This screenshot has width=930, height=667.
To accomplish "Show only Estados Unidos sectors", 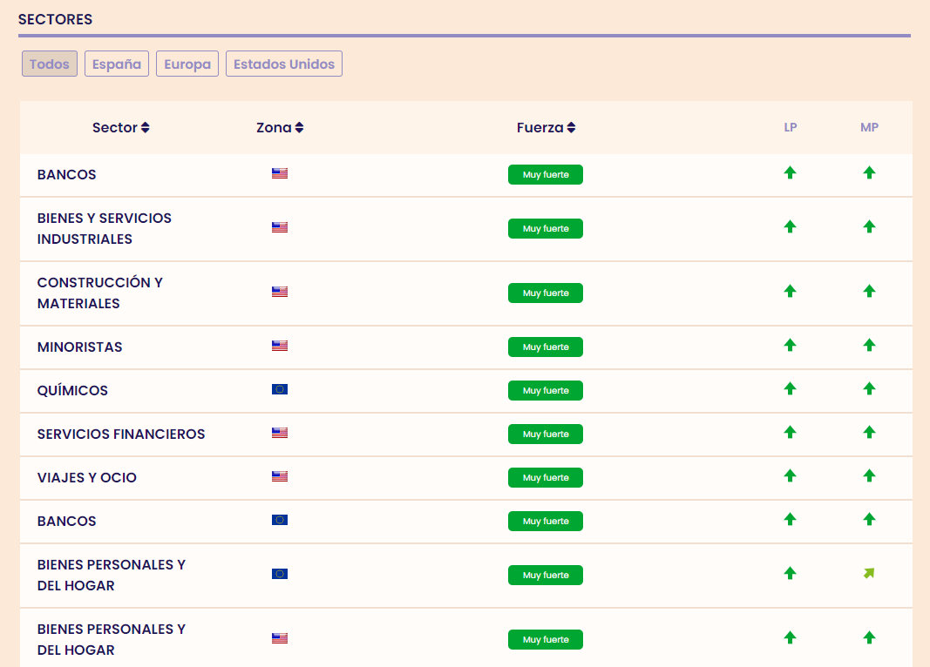I will tap(284, 64).
